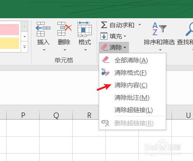Click the Insert cells icon
This screenshot has width=193, height=161.
pyautogui.click(x=43, y=29)
